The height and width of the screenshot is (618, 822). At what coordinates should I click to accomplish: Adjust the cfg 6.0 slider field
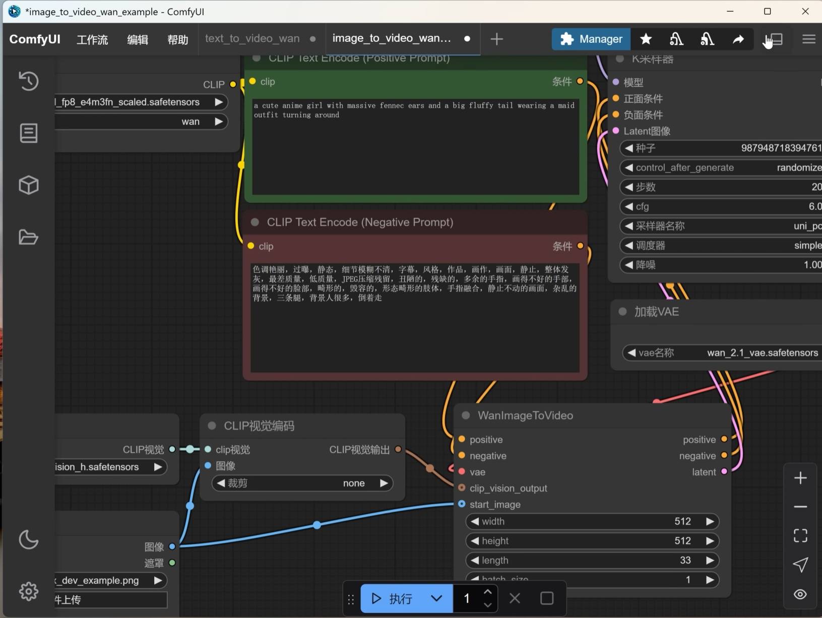pyautogui.click(x=721, y=207)
